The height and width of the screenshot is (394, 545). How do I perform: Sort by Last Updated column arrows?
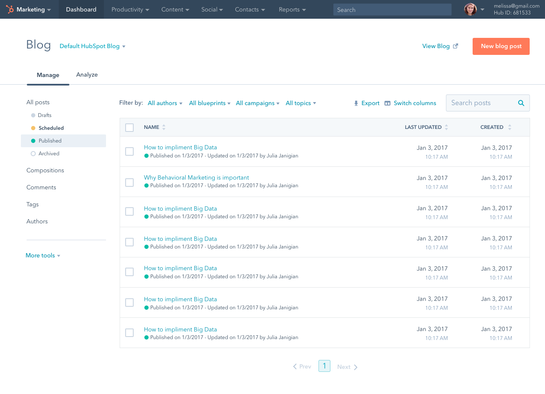(x=446, y=127)
